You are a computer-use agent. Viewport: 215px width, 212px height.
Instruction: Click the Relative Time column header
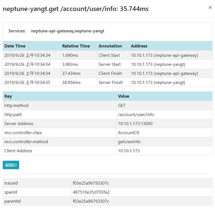point(76,46)
